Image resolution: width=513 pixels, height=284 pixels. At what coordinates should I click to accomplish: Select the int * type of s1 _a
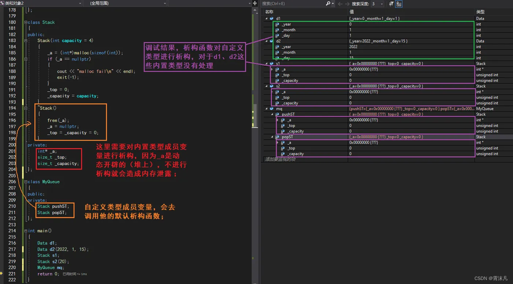[480, 69]
